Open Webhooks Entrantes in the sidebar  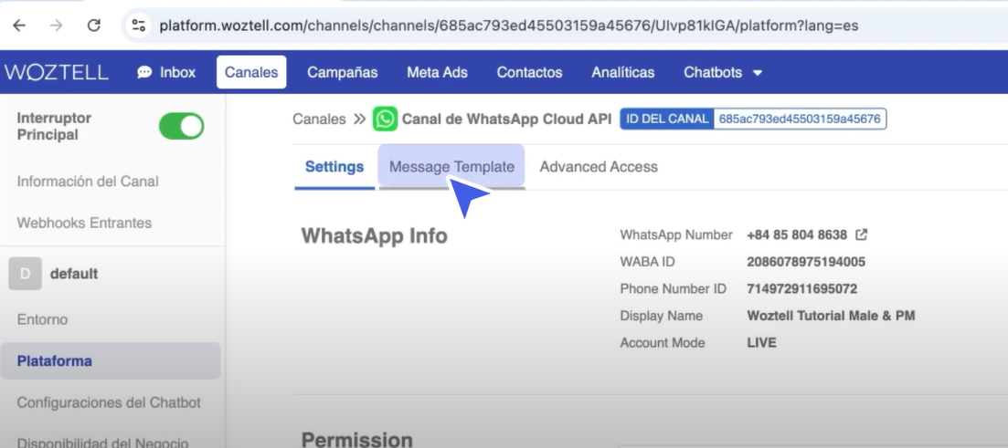pyautogui.click(x=84, y=224)
